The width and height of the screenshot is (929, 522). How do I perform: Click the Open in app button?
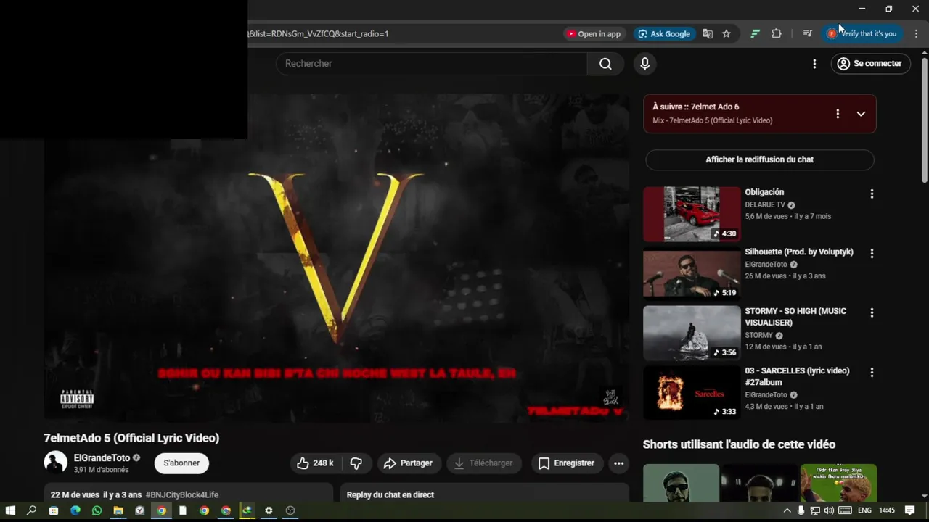tap(594, 33)
